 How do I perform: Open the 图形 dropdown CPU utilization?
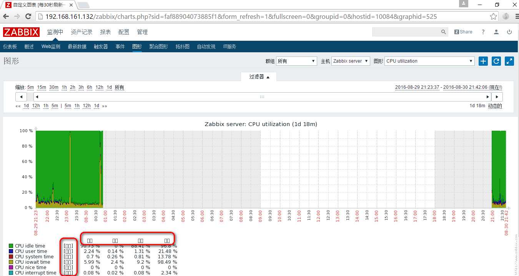(x=430, y=61)
